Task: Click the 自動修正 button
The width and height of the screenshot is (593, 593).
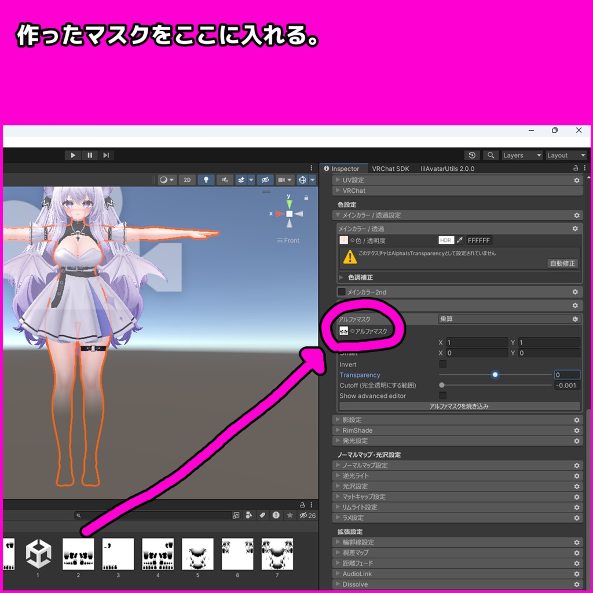Action: point(562,263)
